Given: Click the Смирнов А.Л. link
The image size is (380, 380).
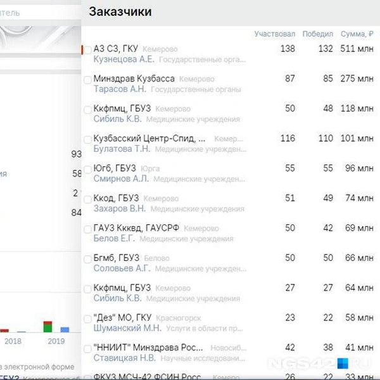Looking at the screenshot, I should [x=121, y=179].
